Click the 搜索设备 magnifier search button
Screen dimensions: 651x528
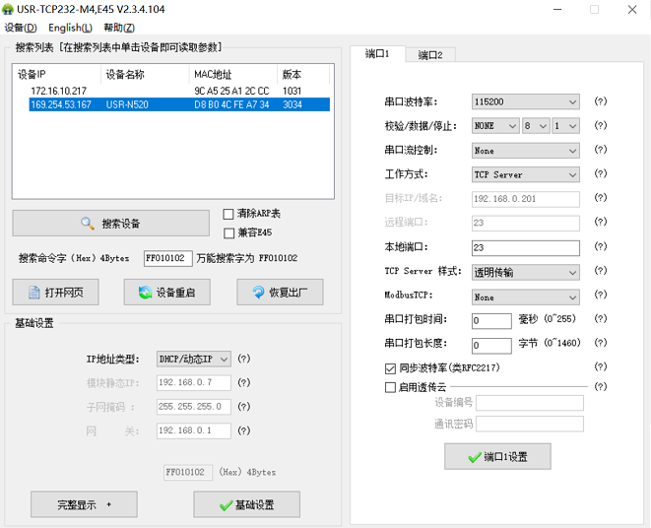tap(110, 223)
